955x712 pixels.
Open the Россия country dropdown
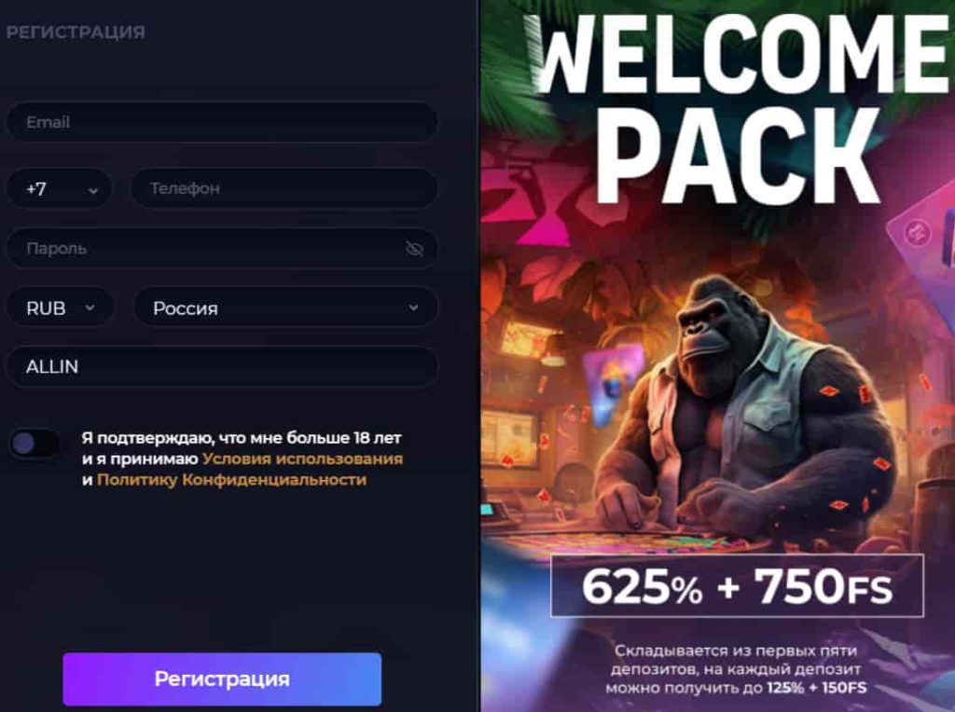[285, 308]
